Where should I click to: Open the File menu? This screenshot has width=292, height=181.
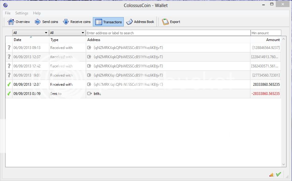(x=8, y=13)
